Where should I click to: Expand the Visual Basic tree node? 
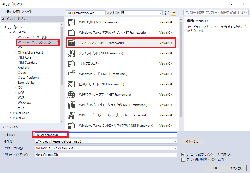(x=10, y=113)
